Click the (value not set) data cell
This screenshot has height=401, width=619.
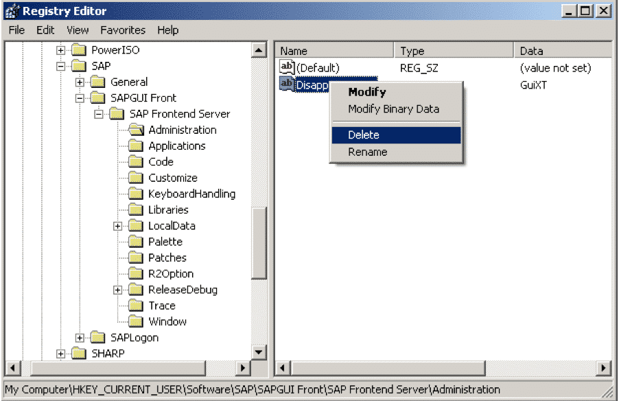point(555,68)
